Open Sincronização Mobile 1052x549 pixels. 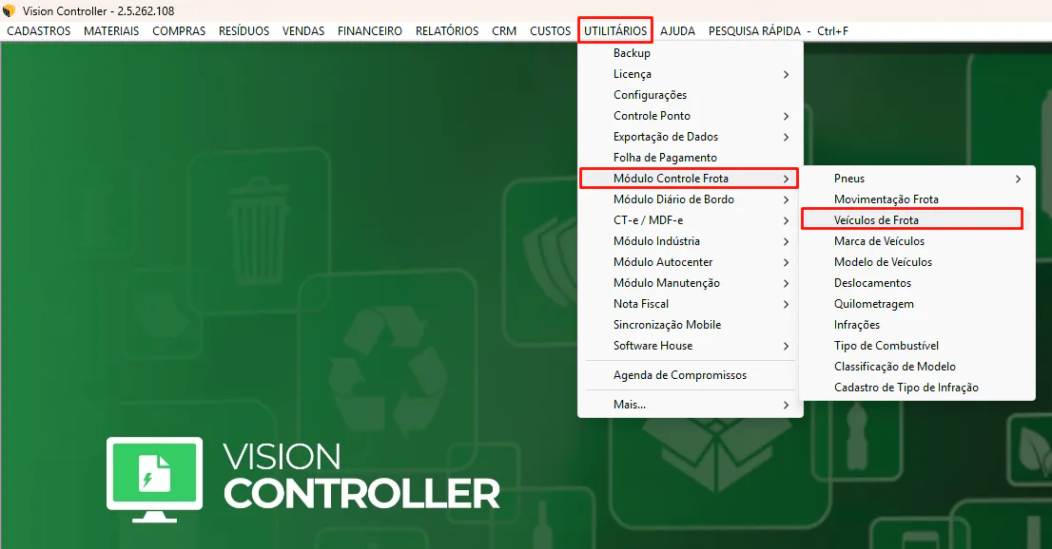click(691, 325)
